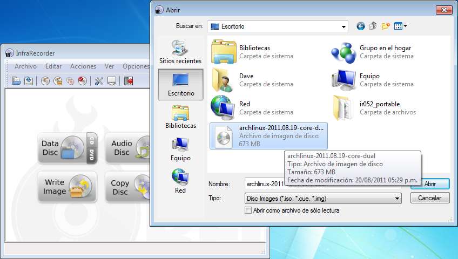Image resolution: width=458 pixels, height=259 pixels.
Task: Select Red in the places bar
Action: coord(180,181)
